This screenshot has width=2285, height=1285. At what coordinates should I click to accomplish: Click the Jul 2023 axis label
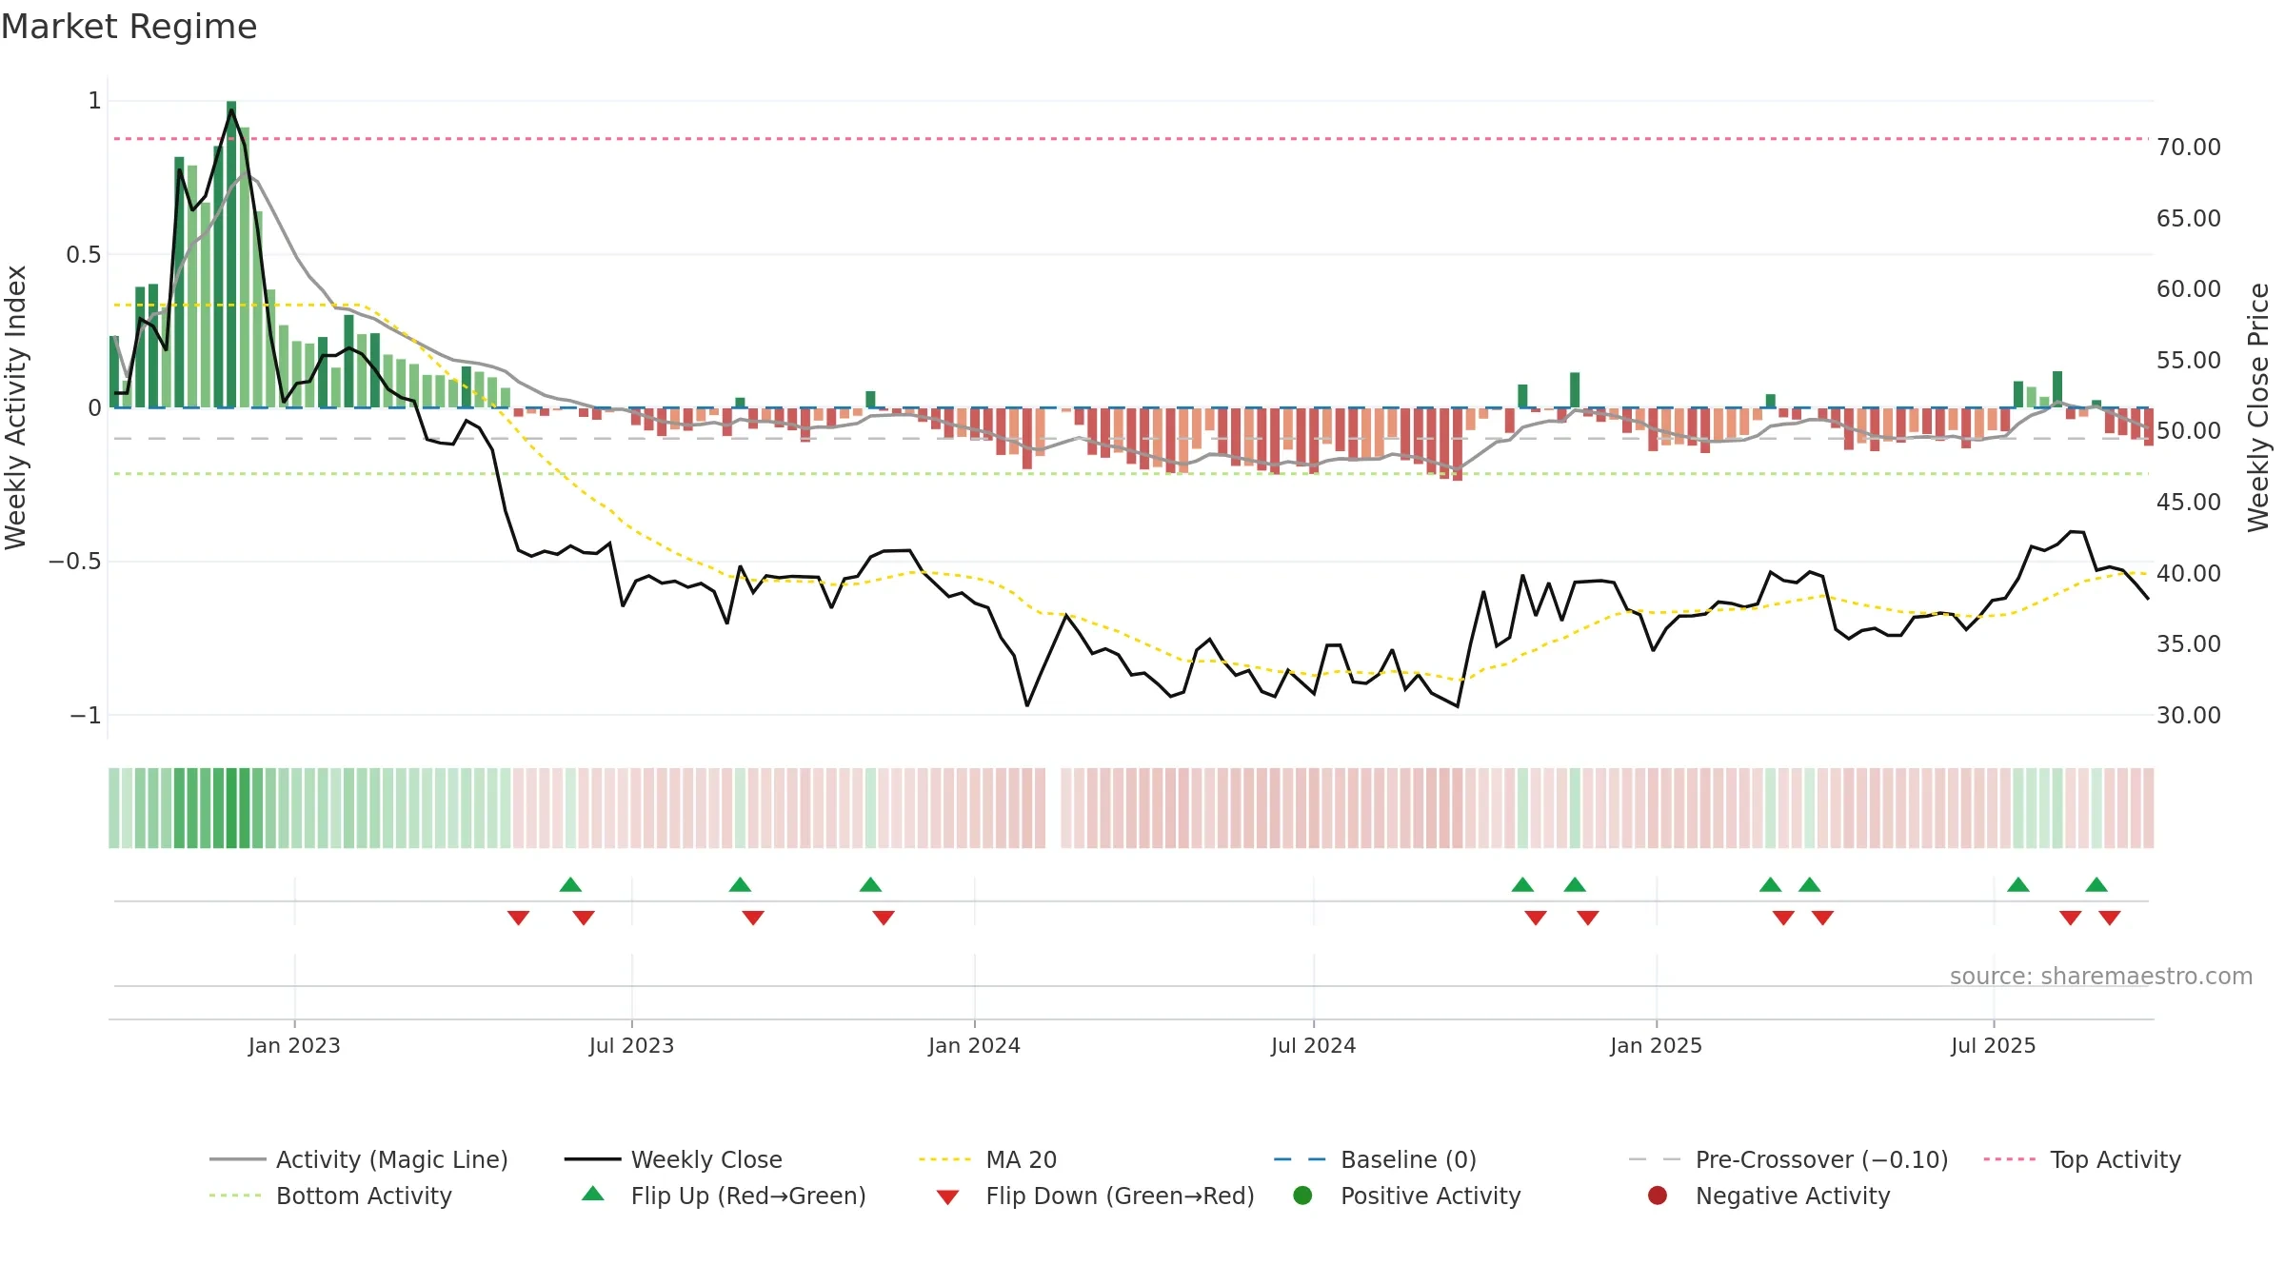[x=631, y=1045]
